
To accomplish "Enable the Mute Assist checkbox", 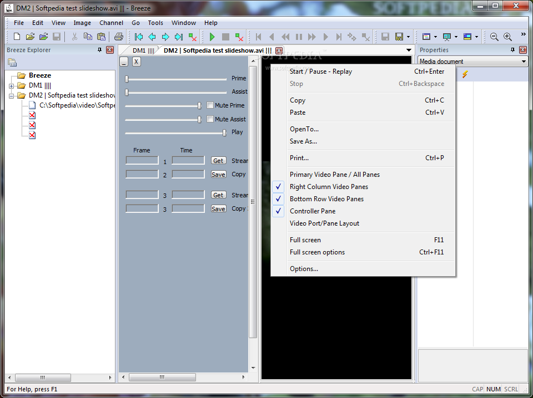I will (210, 119).
